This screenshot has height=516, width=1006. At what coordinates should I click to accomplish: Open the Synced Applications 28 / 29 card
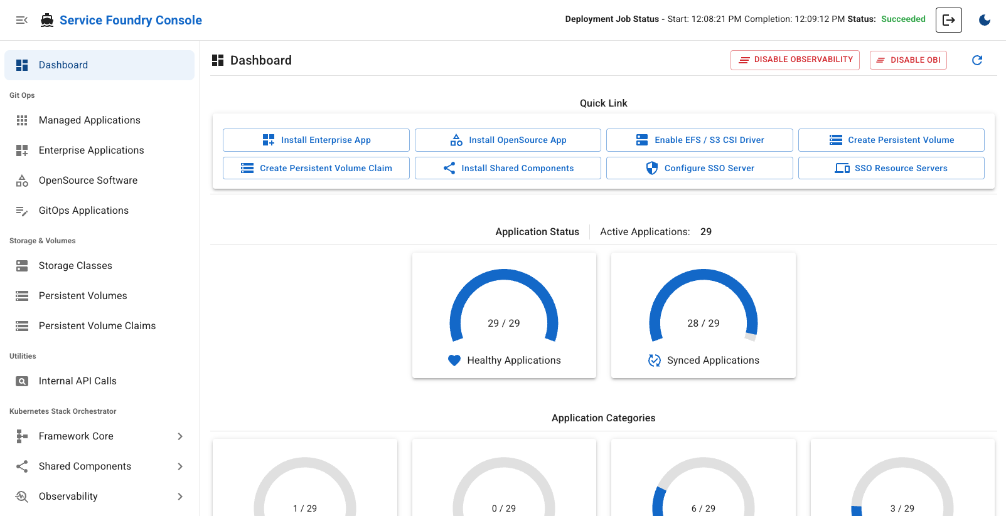click(703, 315)
